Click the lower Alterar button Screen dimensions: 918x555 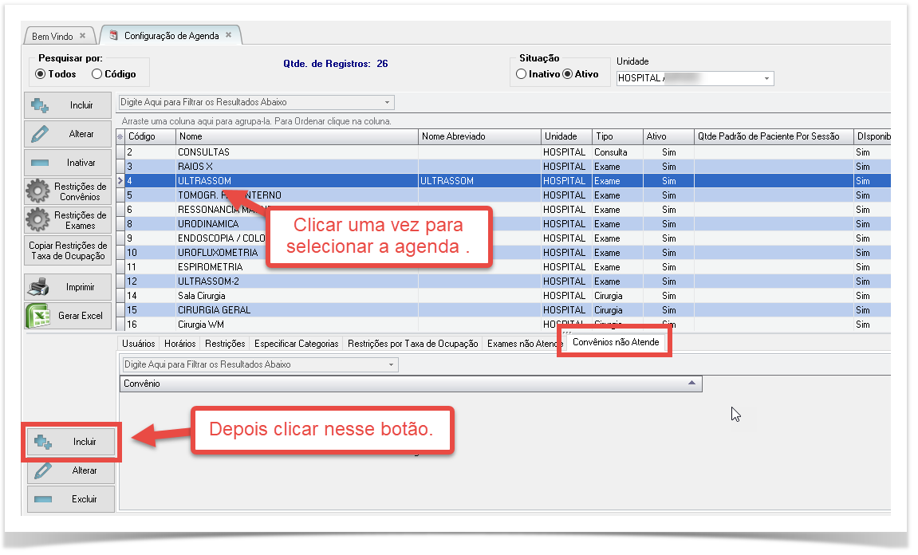(72, 470)
